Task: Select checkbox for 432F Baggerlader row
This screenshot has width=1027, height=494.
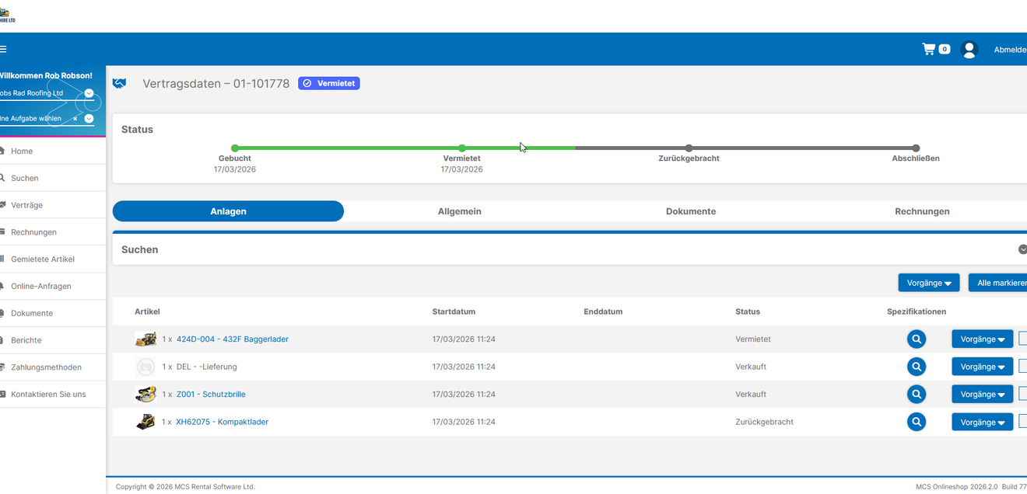Action: point(1022,338)
